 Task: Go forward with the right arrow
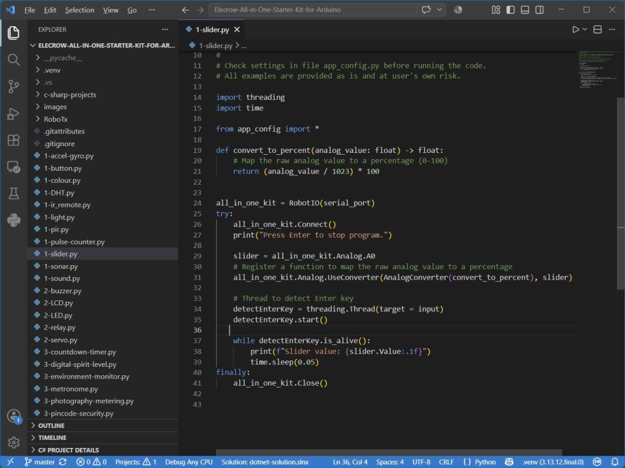pos(200,10)
